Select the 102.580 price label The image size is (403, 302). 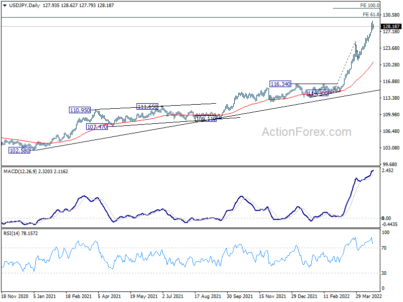tap(20, 150)
